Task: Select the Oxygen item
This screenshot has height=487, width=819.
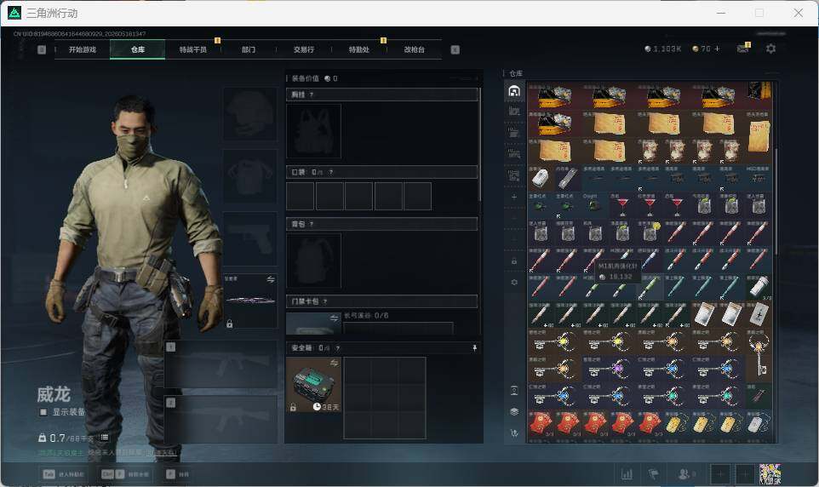Action: (x=595, y=206)
